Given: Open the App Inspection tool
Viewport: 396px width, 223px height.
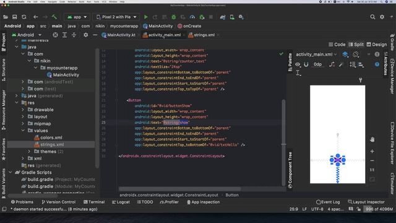Looking at the screenshot, I should pyautogui.click(x=204, y=202).
